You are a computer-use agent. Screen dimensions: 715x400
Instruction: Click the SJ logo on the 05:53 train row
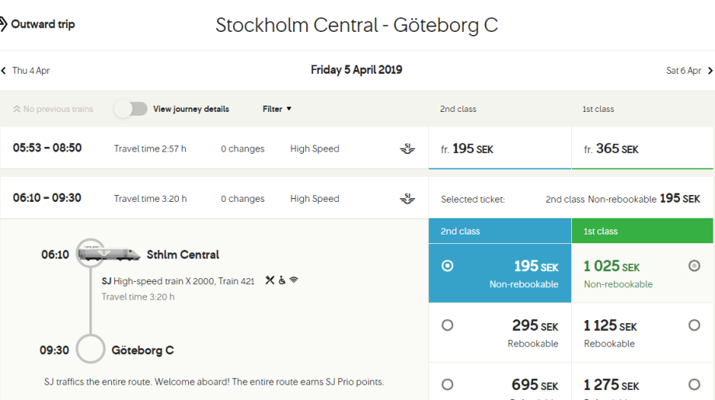click(407, 148)
